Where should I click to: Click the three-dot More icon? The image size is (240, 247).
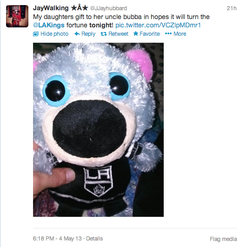(x=168, y=33)
